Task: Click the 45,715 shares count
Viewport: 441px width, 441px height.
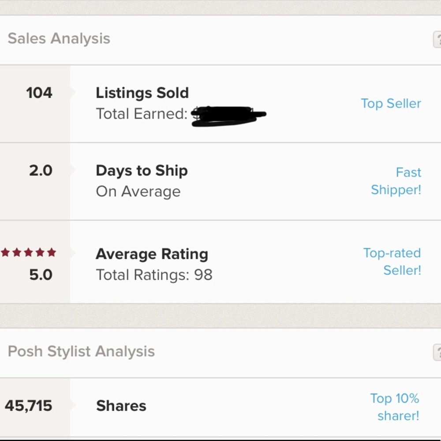Action: tap(29, 406)
